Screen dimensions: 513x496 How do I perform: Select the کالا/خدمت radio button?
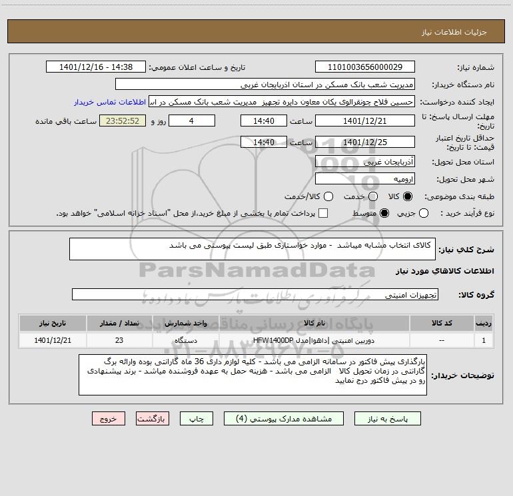[x=328, y=196]
